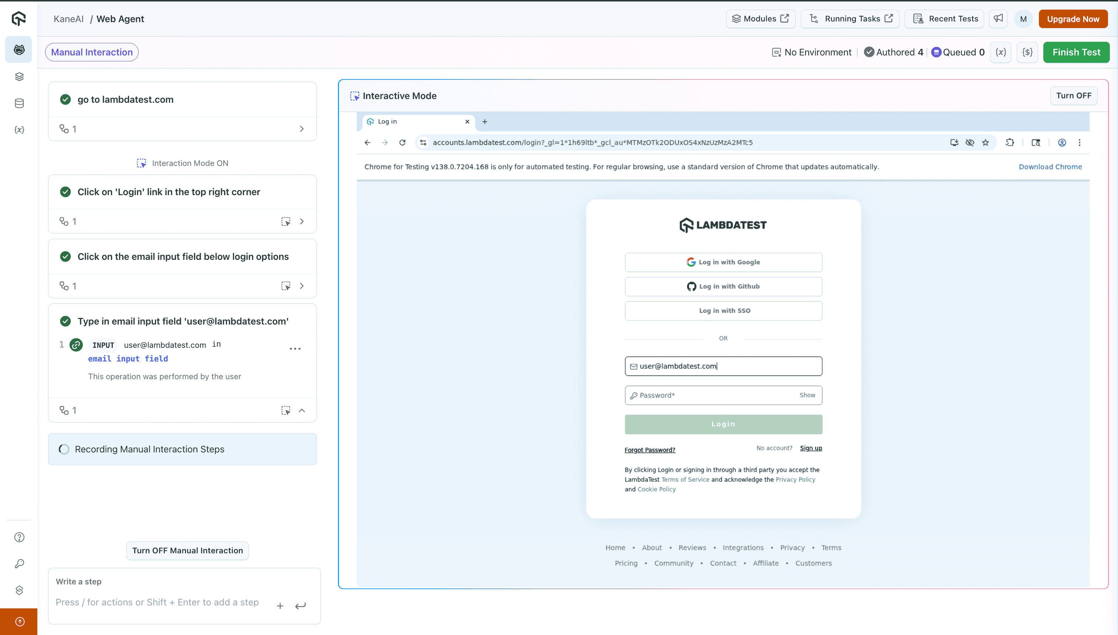Expand the 'Click on Login link' step
The height and width of the screenshot is (635, 1118).
click(x=302, y=221)
